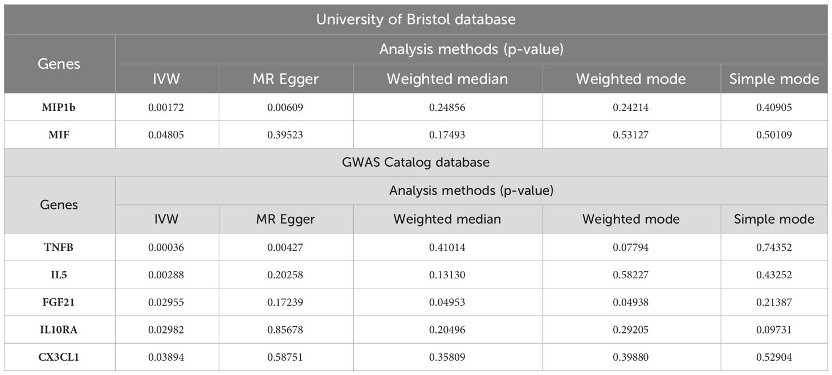Select the Simple mode header under GWAS Catalog
832x375 pixels.
774,219
